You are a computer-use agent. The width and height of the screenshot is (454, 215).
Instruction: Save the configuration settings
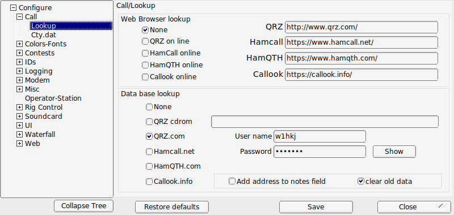coord(316,207)
